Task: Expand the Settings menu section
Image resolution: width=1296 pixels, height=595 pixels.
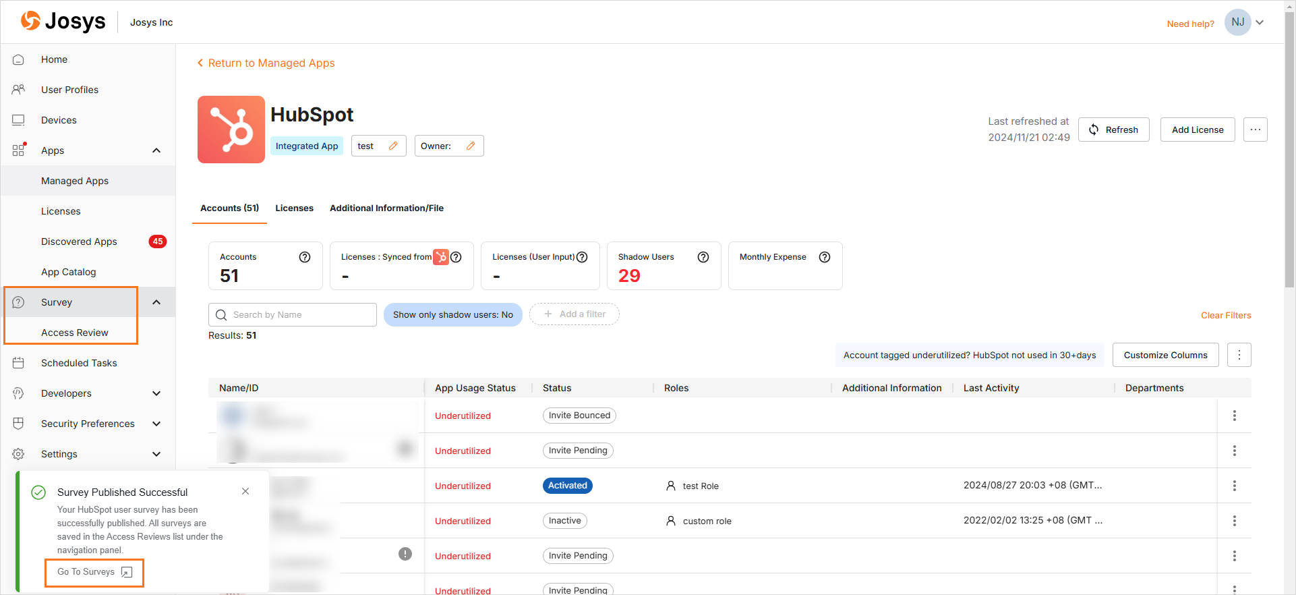Action: tap(156, 454)
